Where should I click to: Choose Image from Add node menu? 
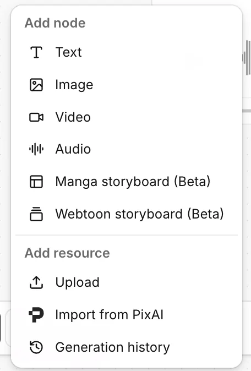tap(127, 85)
